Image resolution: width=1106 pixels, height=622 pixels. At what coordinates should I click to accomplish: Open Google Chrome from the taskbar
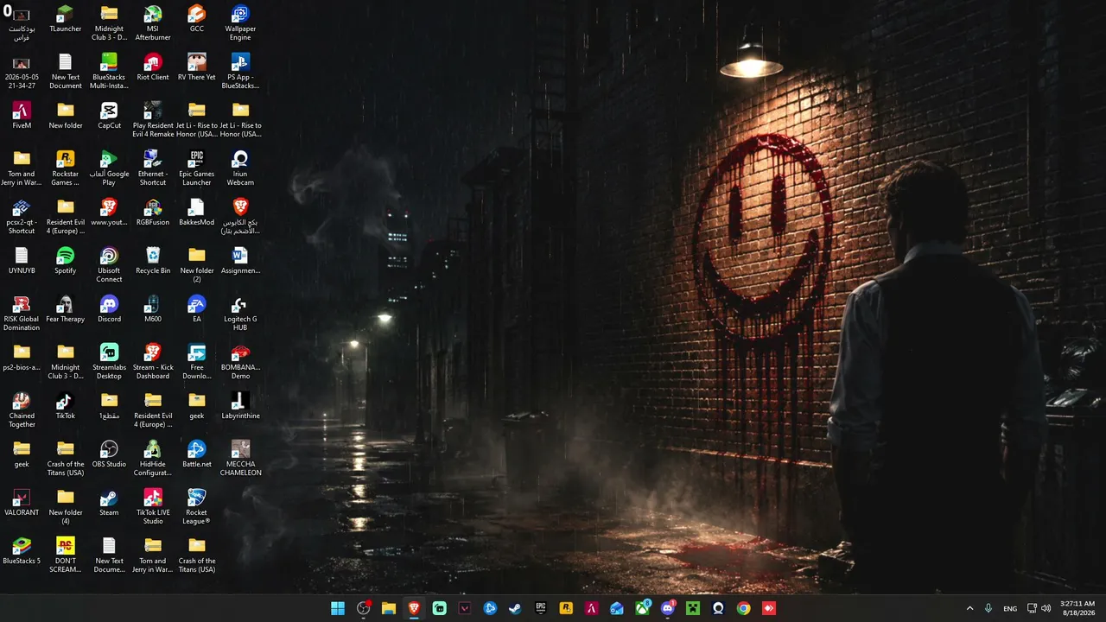(x=743, y=608)
